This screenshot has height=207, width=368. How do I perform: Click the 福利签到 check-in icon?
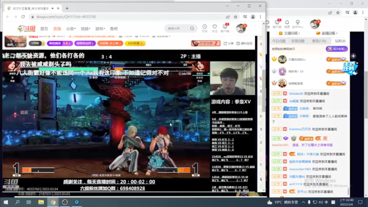tap(244, 43)
